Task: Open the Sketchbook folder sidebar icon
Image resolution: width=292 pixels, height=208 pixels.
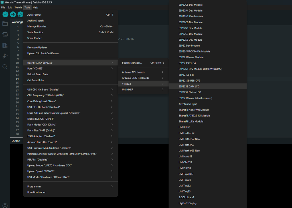Action: 5,24
